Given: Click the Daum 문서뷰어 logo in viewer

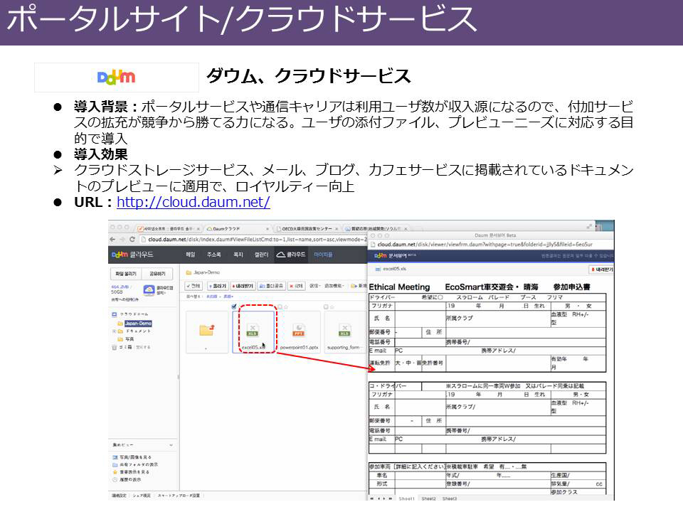Looking at the screenshot, I should coord(395,255).
